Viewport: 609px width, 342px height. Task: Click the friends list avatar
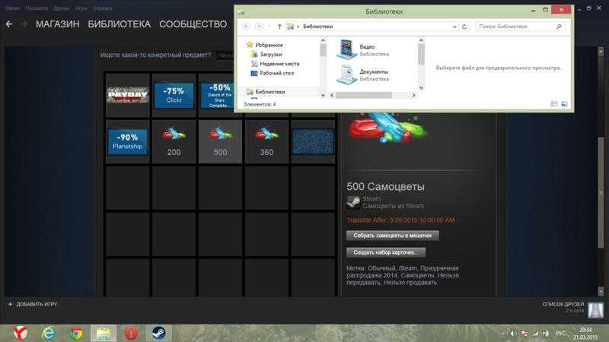coord(595,310)
